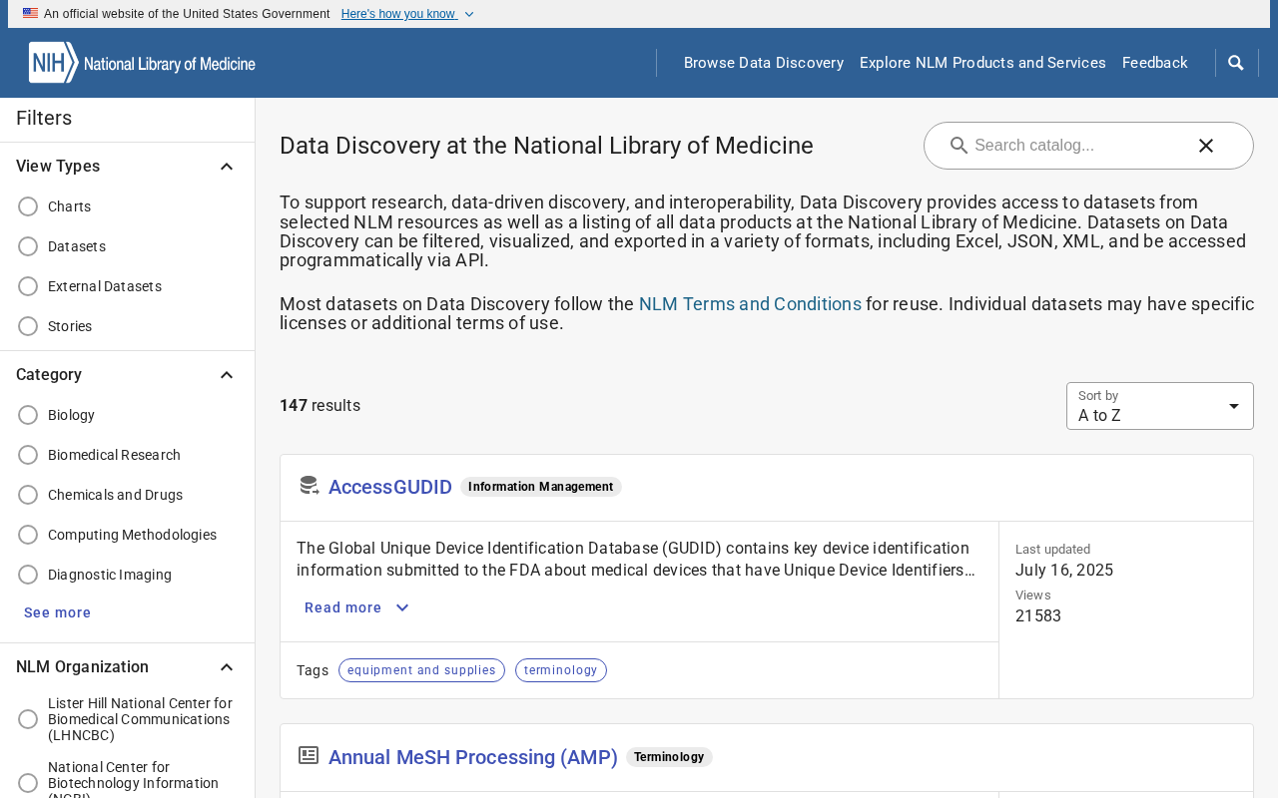The image size is (1278, 798).
Task: Click the Annual MeSH Processing story icon
Action: point(309,755)
